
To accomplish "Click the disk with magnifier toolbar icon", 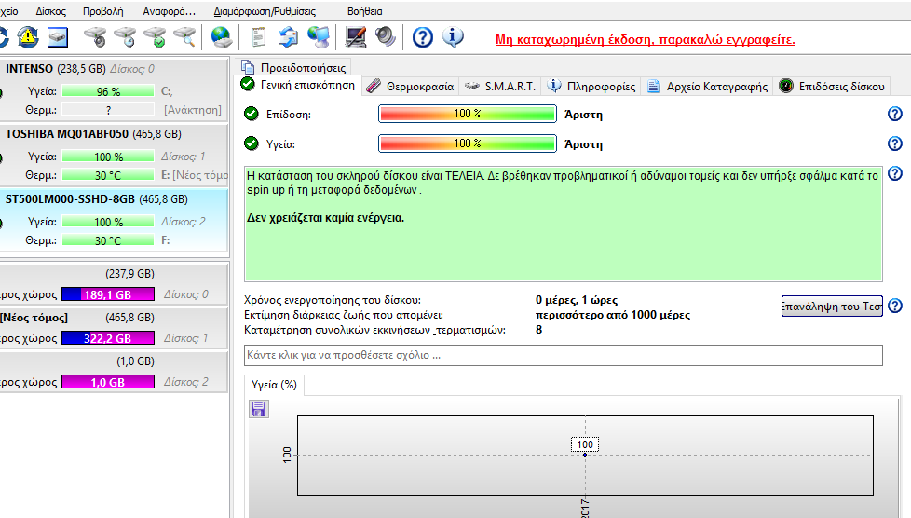I will click(x=185, y=37).
